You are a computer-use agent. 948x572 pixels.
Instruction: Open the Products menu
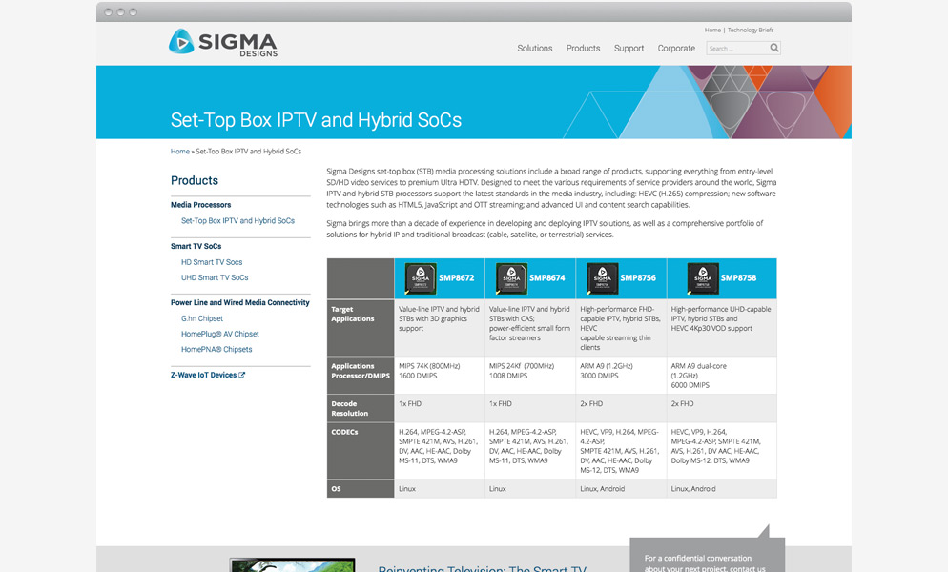coord(583,49)
